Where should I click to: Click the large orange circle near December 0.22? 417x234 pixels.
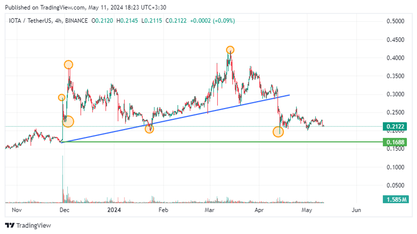click(68, 121)
